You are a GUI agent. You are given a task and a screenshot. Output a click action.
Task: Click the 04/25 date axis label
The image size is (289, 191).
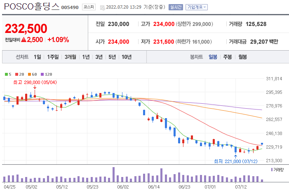pyautogui.click(x=9, y=187)
